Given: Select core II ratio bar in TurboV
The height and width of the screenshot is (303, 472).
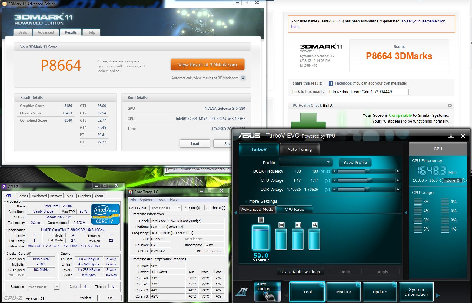Looking at the screenshot, I should pos(281,239).
